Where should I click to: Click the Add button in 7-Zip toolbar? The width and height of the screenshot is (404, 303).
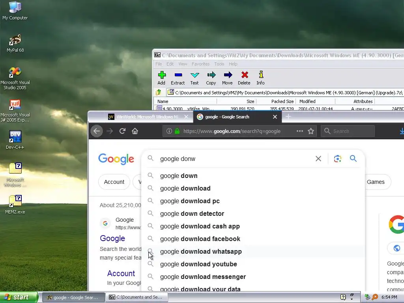(x=161, y=78)
